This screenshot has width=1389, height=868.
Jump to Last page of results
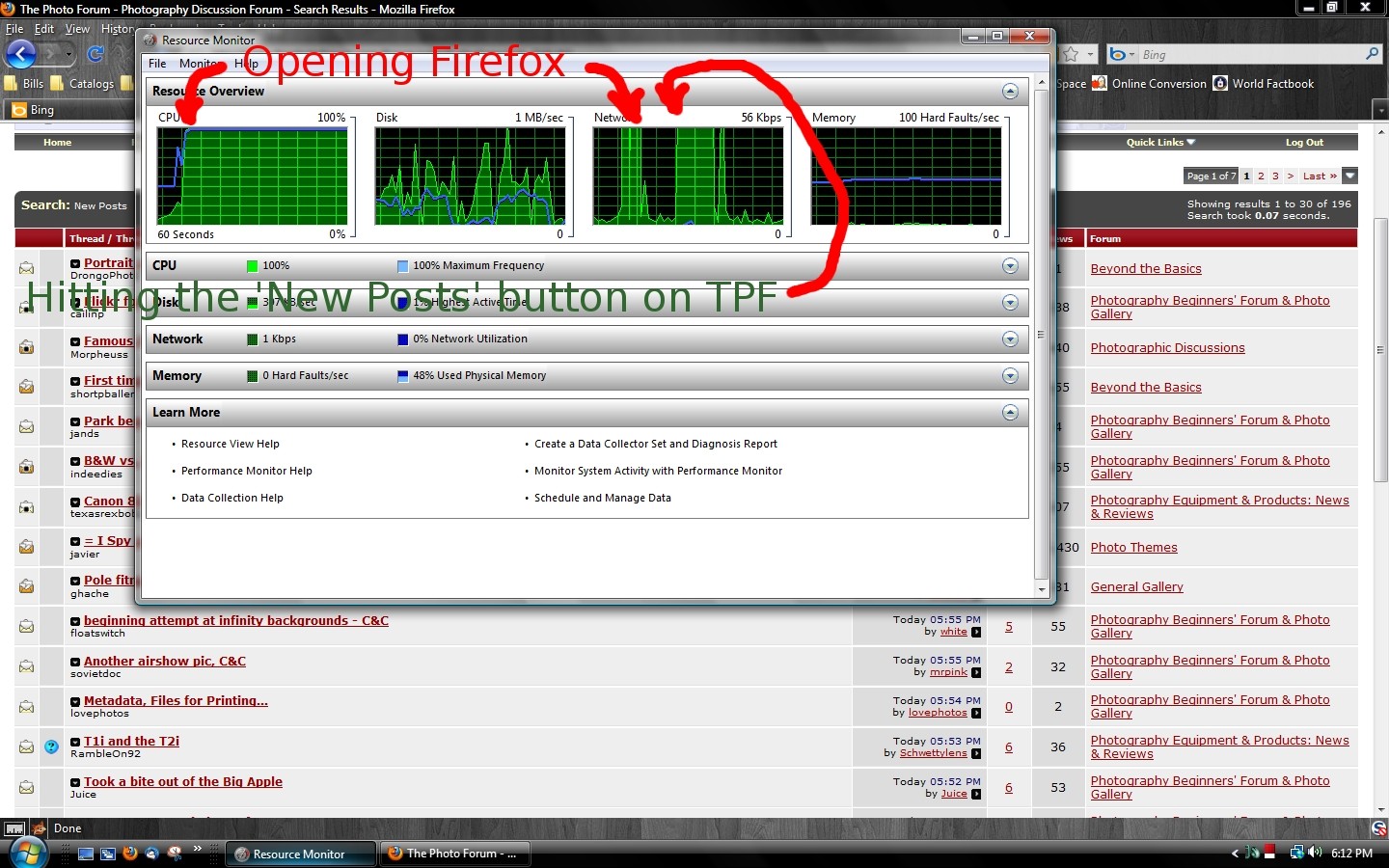[x=1320, y=176]
